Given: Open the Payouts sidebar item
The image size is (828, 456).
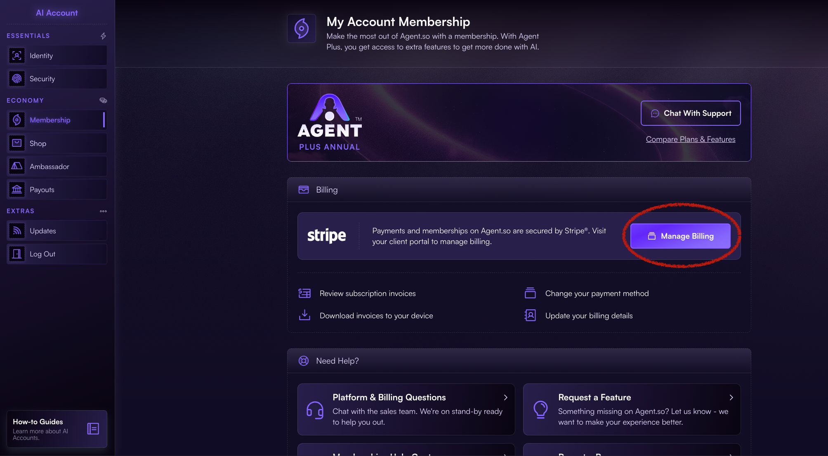Looking at the screenshot, I should [x=57, y=189].
